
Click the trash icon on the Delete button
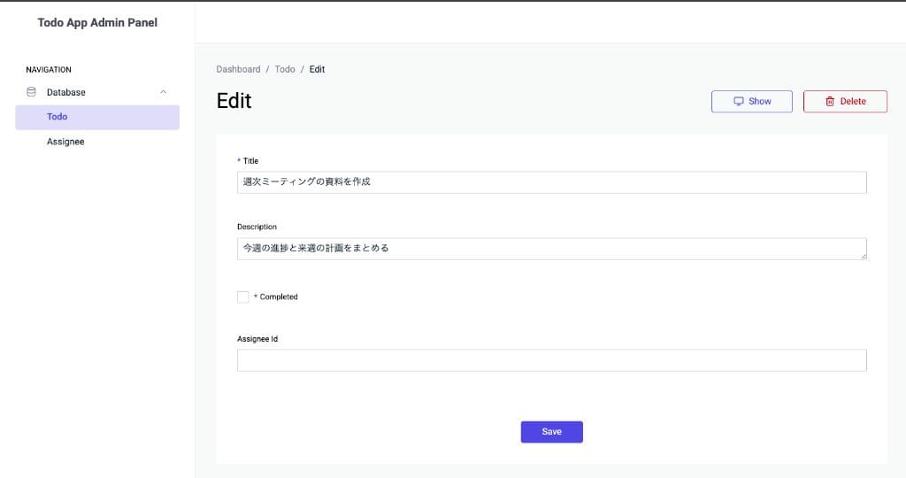(830, 101)
